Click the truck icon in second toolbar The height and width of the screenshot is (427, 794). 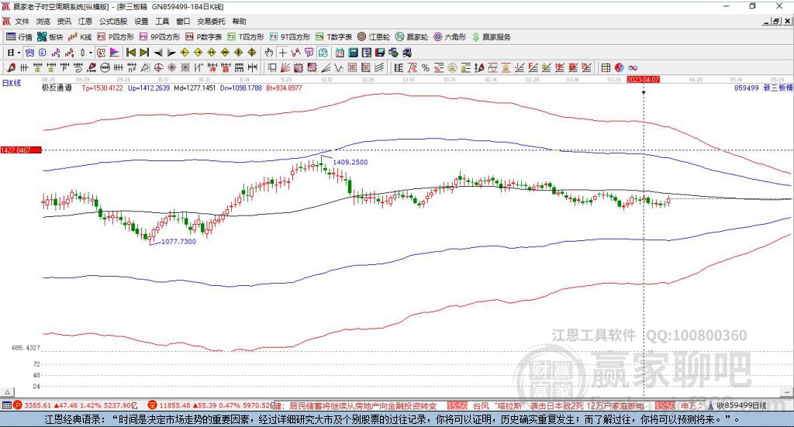406,53
